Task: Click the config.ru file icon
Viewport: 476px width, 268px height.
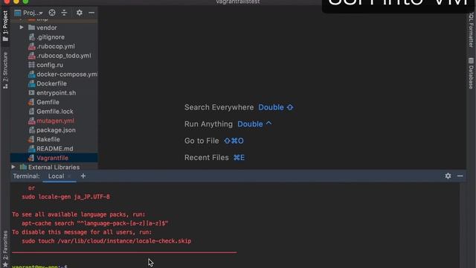Action: [x=31, y=65]
